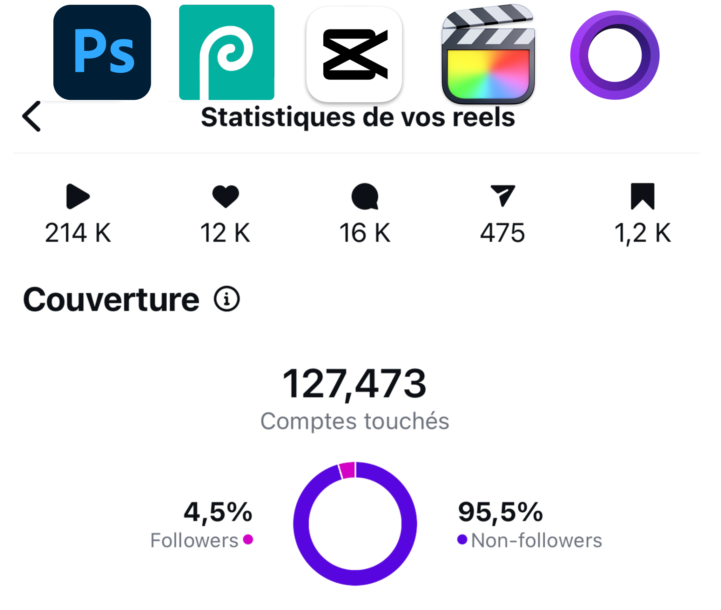Open the PicsArt app icon
Viewport: 721px width, 610px height.
click(227, 52)
